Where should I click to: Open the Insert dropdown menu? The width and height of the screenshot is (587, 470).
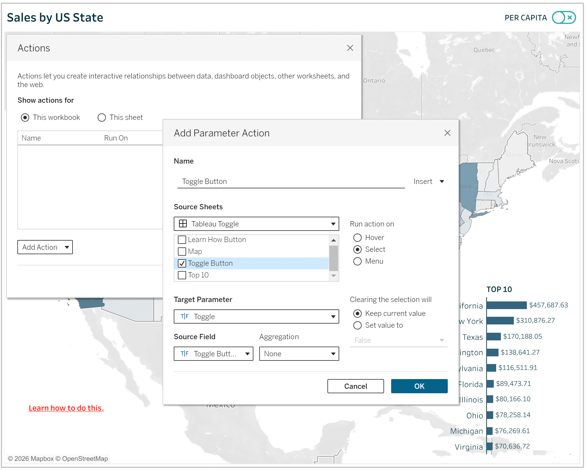coord(429,181)
